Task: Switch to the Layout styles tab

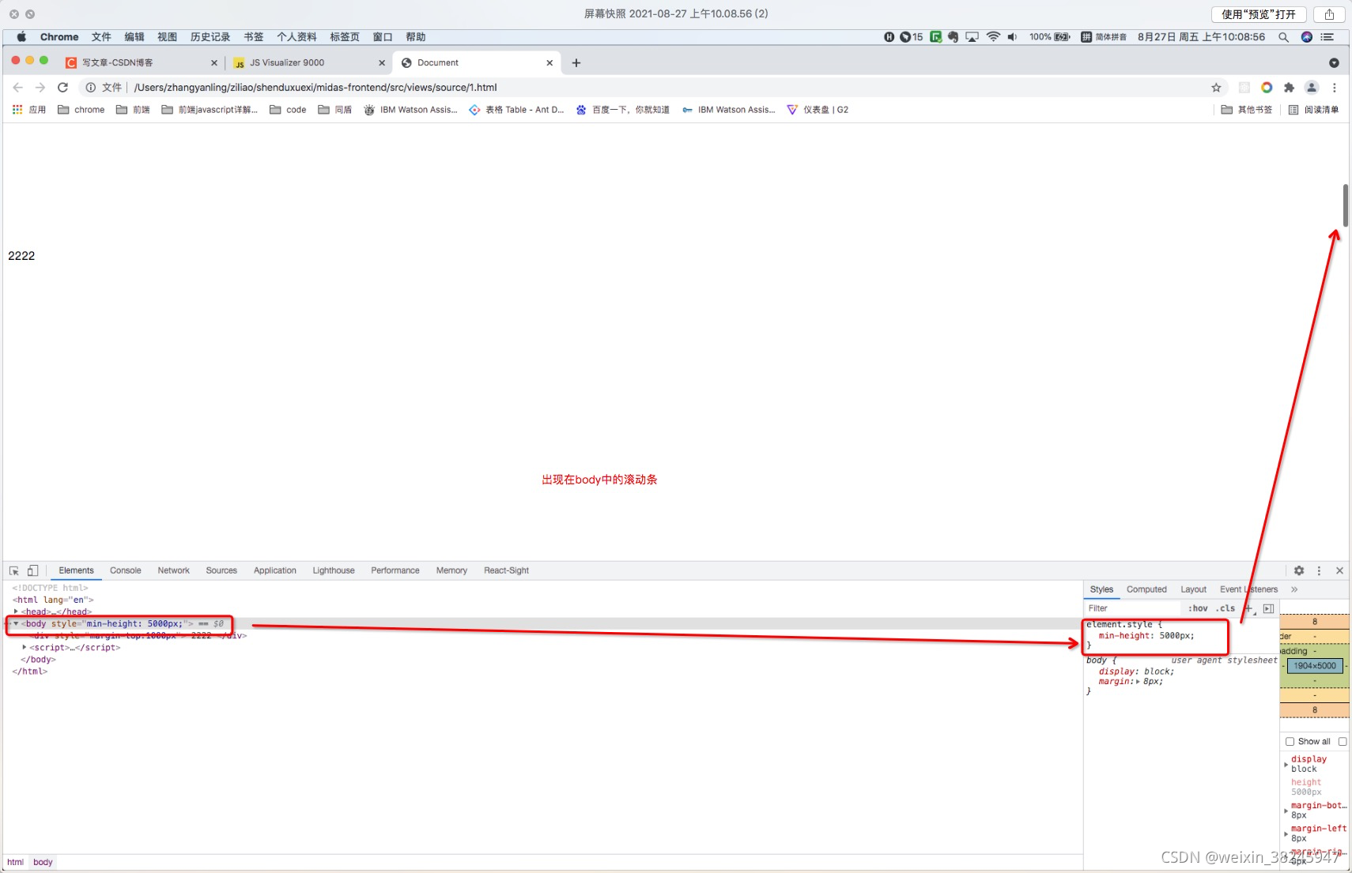Action: coord(1193,589)
